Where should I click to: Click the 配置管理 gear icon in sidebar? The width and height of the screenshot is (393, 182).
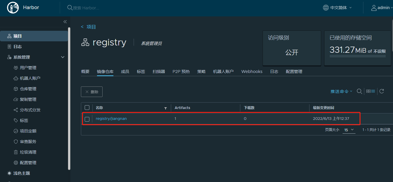point(16,163)
